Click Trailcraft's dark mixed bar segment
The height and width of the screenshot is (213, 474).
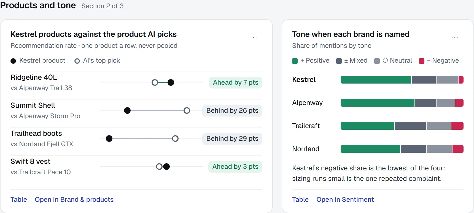tap(410, 126)
